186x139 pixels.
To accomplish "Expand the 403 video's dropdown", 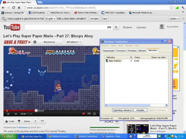I will pos(74,42).
